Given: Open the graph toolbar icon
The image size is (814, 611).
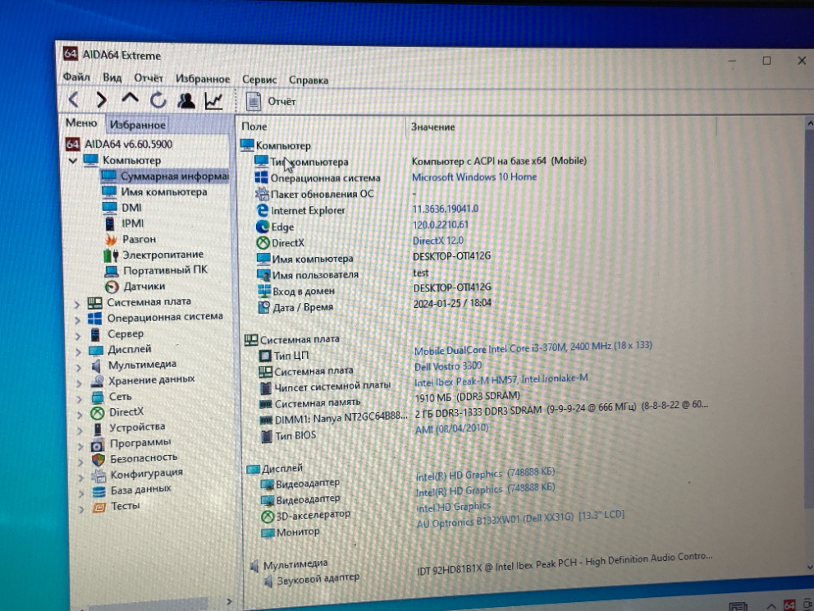Looking at the screenshot, I should 214,101.
